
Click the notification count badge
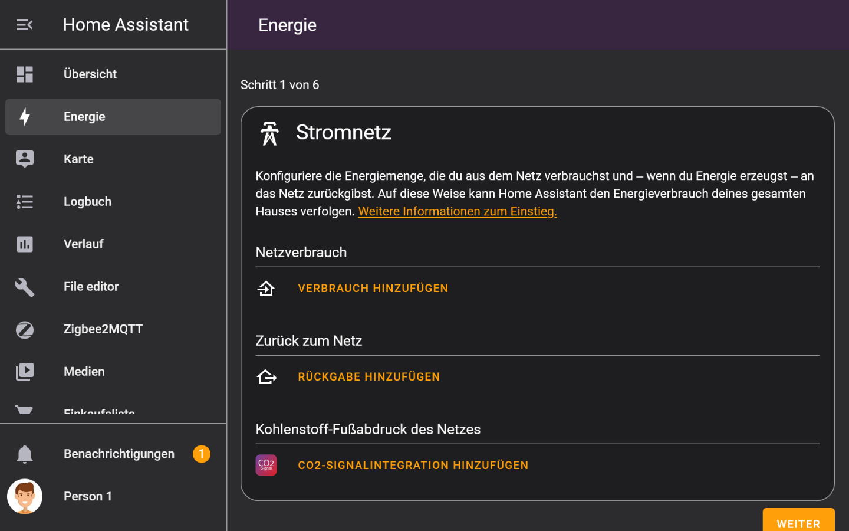202,454
